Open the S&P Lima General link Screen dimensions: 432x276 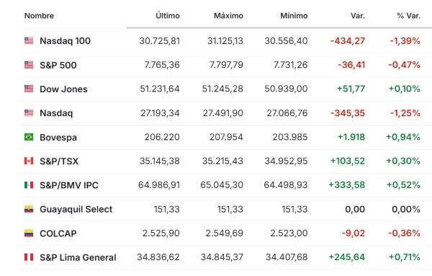(x=78, y=257)
